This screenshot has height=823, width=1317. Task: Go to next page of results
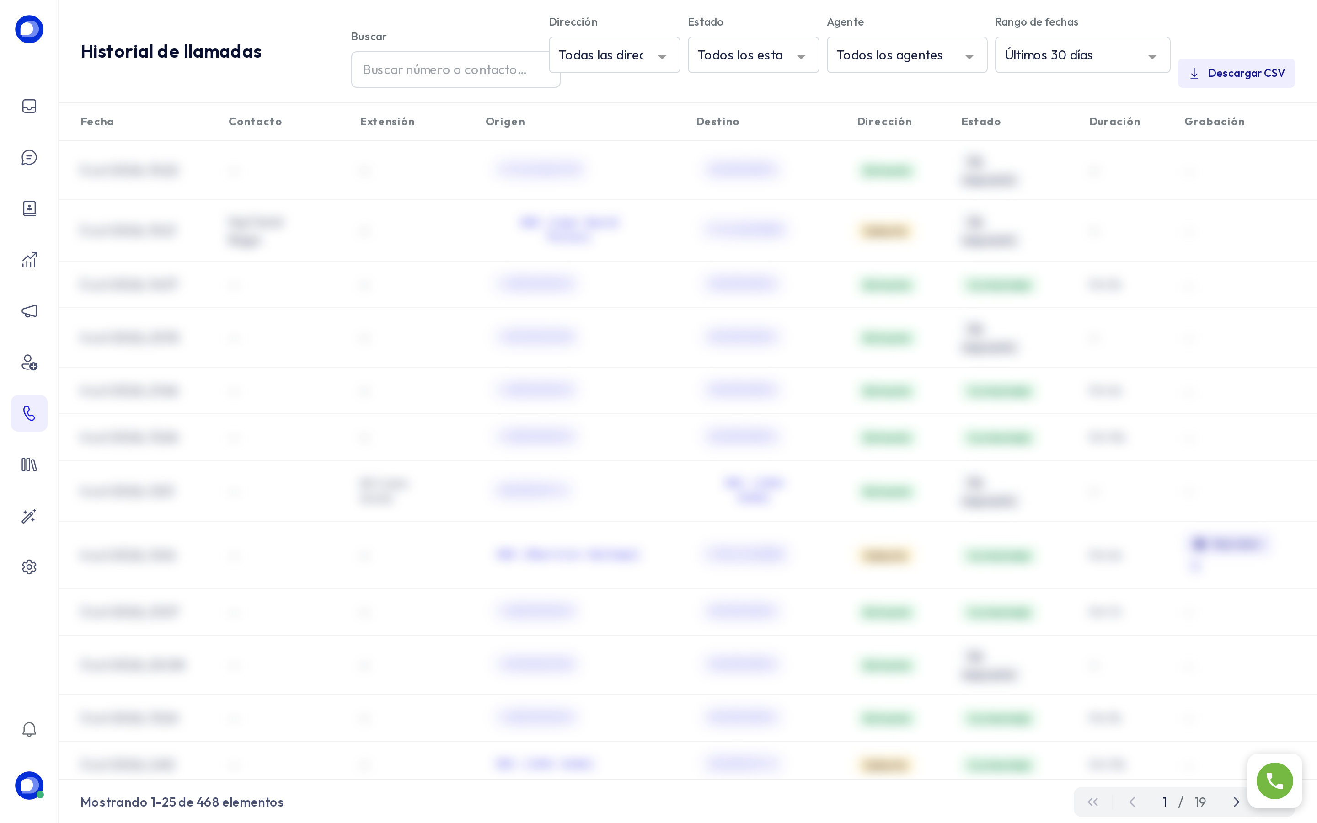(1236, 802)
